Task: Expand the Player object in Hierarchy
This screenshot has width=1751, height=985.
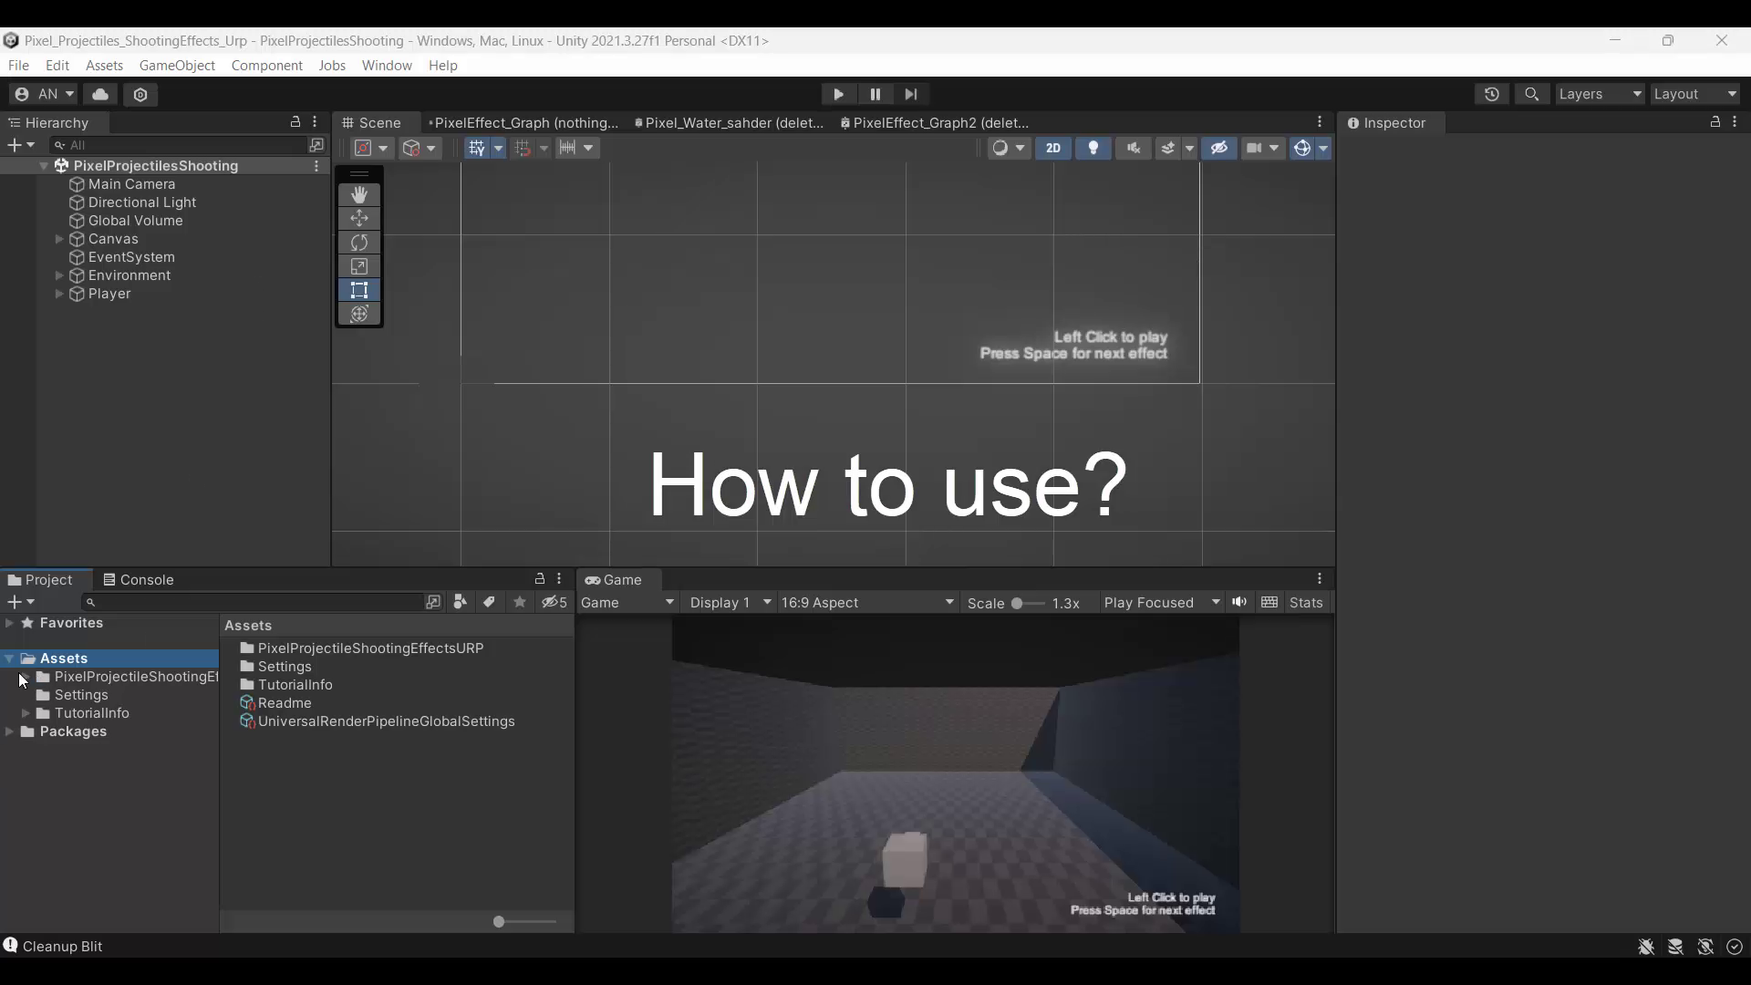Action: [x=59, y=294]
